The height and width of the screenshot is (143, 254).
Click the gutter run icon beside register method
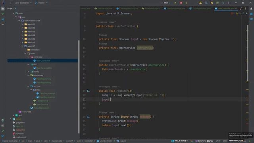click(x=88, y=91)
